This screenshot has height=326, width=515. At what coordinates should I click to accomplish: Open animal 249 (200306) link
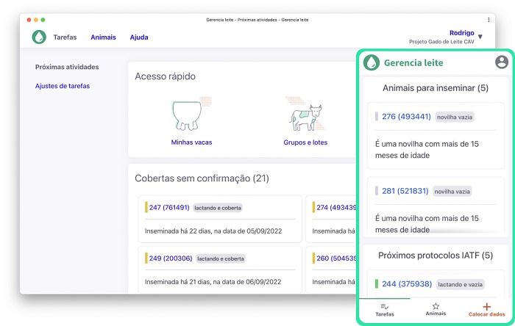coord(169,258)
